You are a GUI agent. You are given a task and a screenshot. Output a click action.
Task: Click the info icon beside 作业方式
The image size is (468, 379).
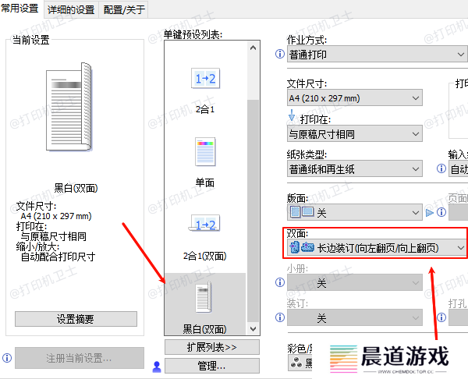[x=280, y=54]
